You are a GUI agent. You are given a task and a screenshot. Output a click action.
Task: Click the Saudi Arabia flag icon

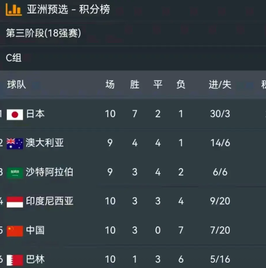click(15, 173)
